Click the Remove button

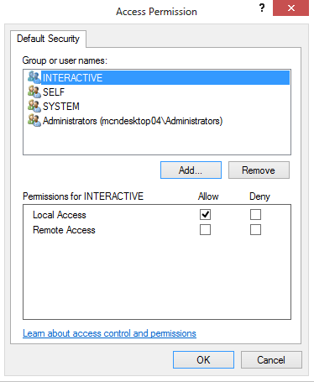pos(259,170)
